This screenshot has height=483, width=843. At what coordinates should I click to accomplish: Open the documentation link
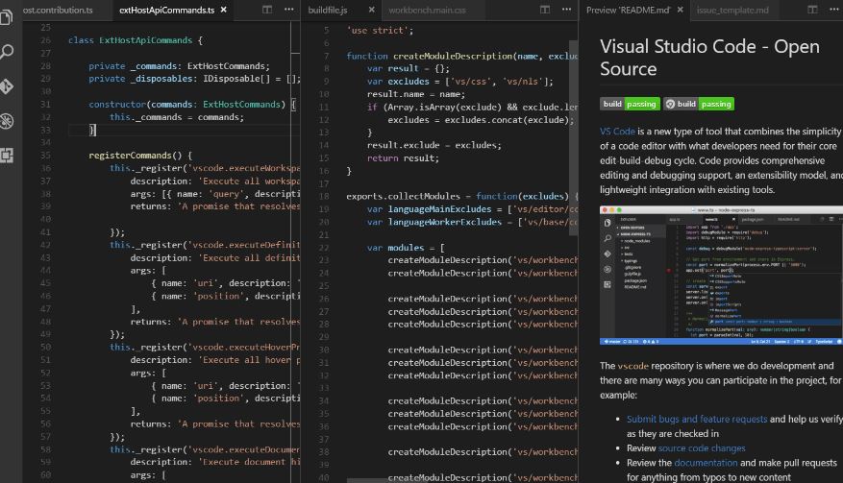click(706, 463)
